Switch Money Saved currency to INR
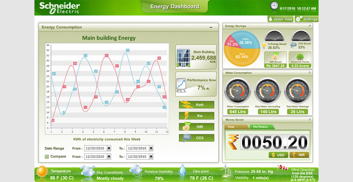Viewport: 353px width, 182px height. tap(300, 155)
